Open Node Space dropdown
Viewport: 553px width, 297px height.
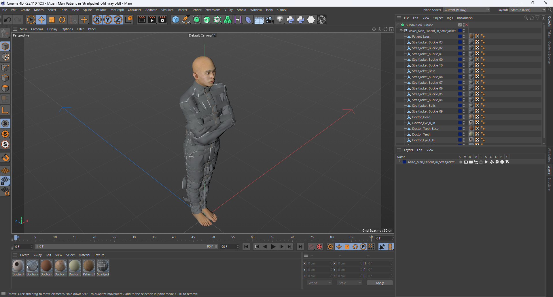[466, 10]
